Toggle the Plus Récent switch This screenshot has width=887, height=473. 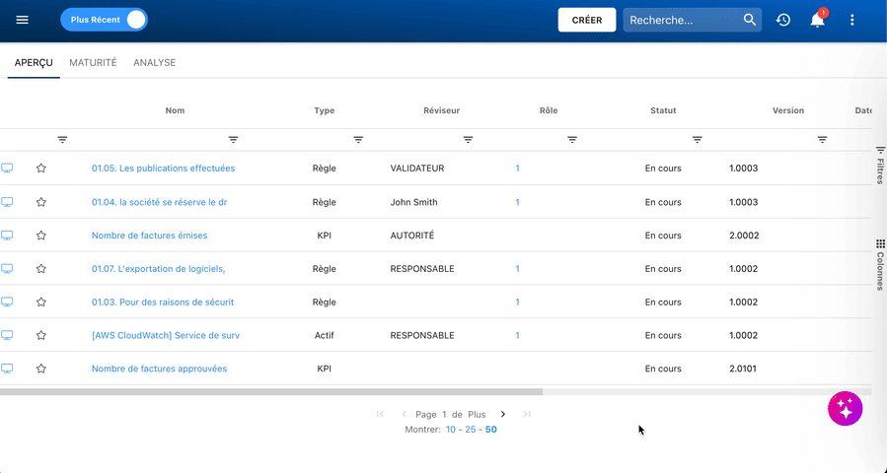tap(104, 20)
